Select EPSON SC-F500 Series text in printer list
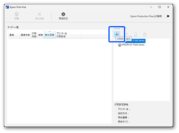The image size is (179, 133). pos(133,45)
